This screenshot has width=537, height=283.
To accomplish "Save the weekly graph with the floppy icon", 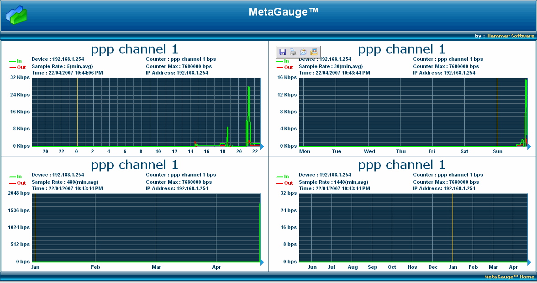I will pos(283,52).
